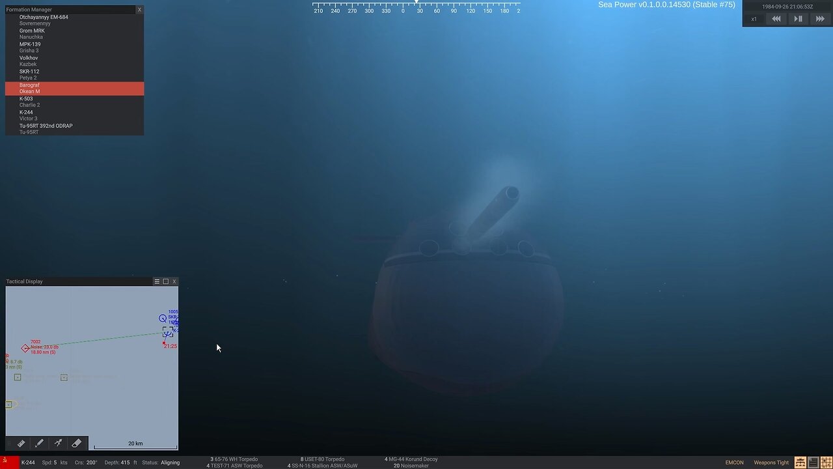Viewport: 833px width, 469px height.
Task: Select MPK-139 Grisha 3 unit
Action: point(74,48)
